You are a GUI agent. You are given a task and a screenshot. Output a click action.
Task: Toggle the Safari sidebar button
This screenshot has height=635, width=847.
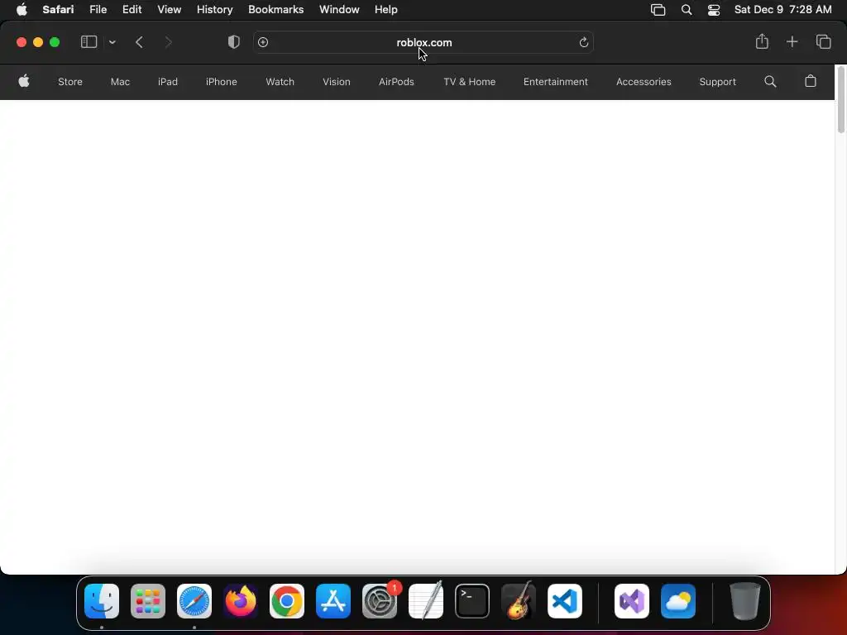[89, 42]
